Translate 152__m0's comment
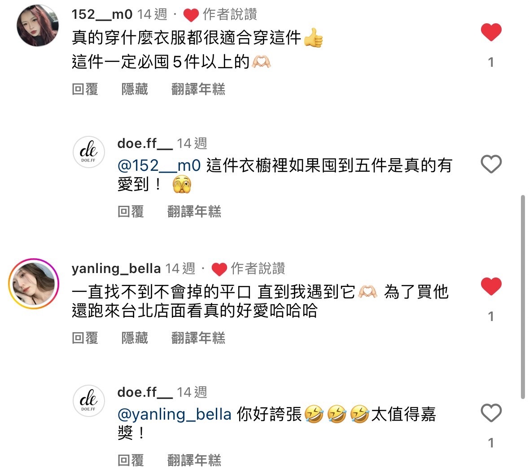Screen dimensions: 529x473 click(x=198, y=89)
